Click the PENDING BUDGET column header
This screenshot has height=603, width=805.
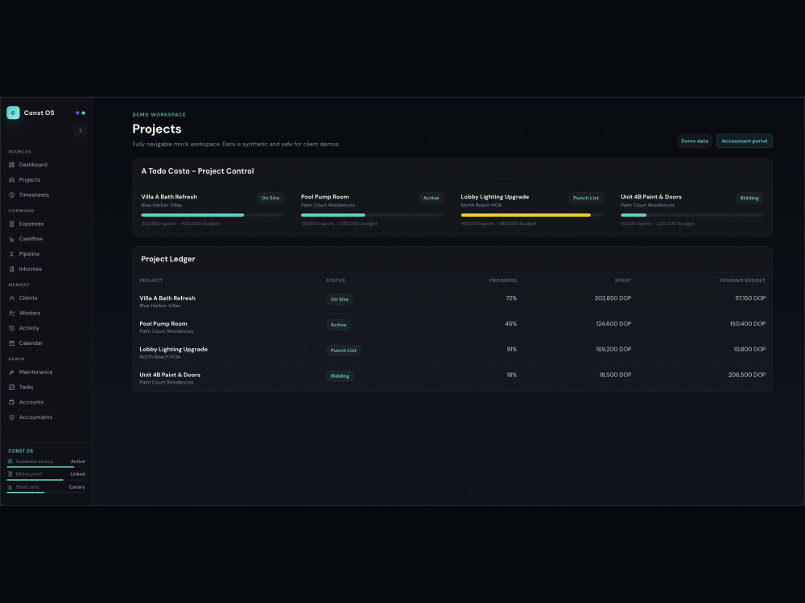pos(742,281)
